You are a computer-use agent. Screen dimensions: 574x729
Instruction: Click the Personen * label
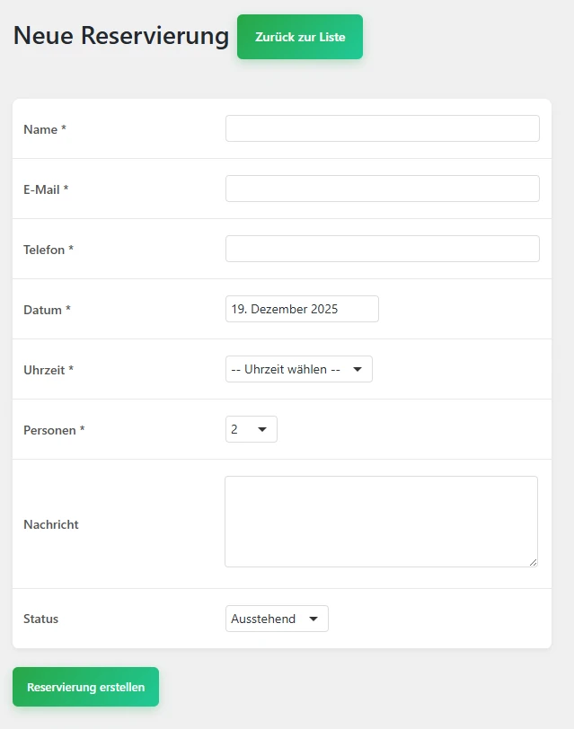(x=54, y=430)
